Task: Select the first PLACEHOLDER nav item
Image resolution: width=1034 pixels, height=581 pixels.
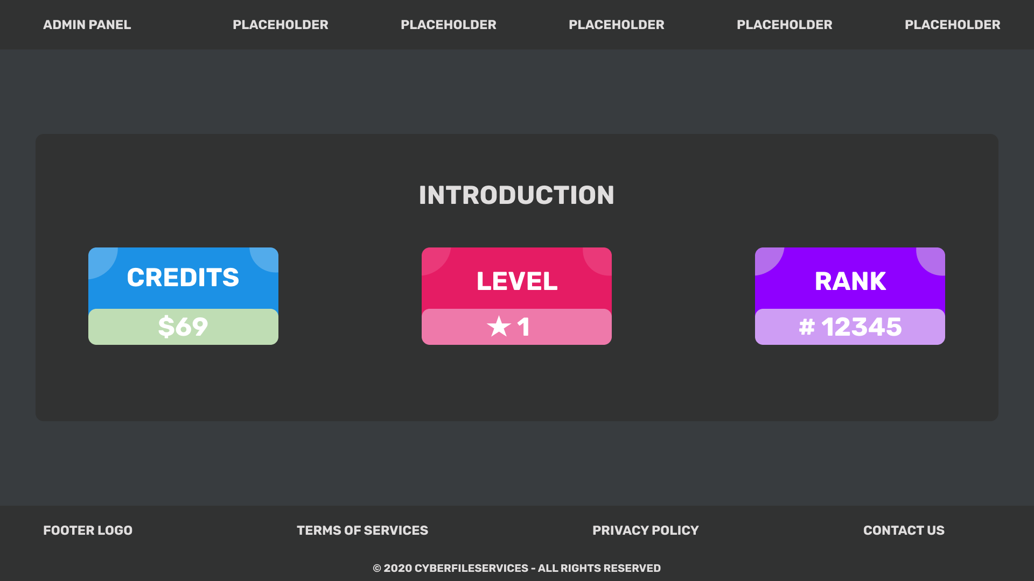Action: [280, 25]
